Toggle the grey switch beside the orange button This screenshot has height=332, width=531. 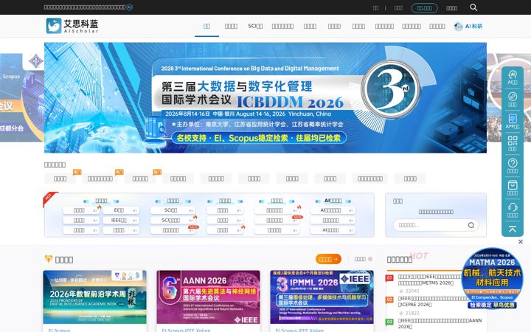[x=370, y=259]
